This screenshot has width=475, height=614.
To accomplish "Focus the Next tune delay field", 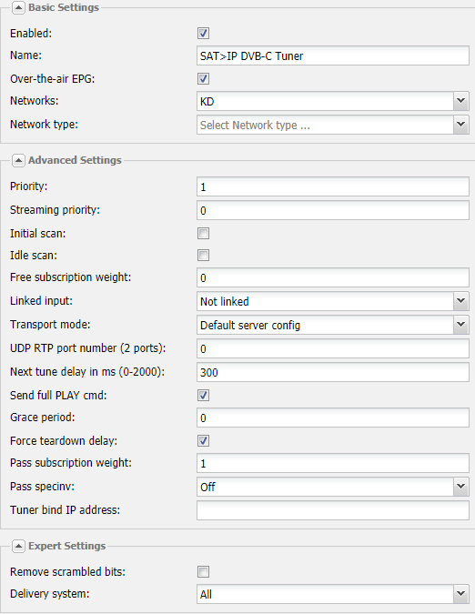I will (333, 372).
